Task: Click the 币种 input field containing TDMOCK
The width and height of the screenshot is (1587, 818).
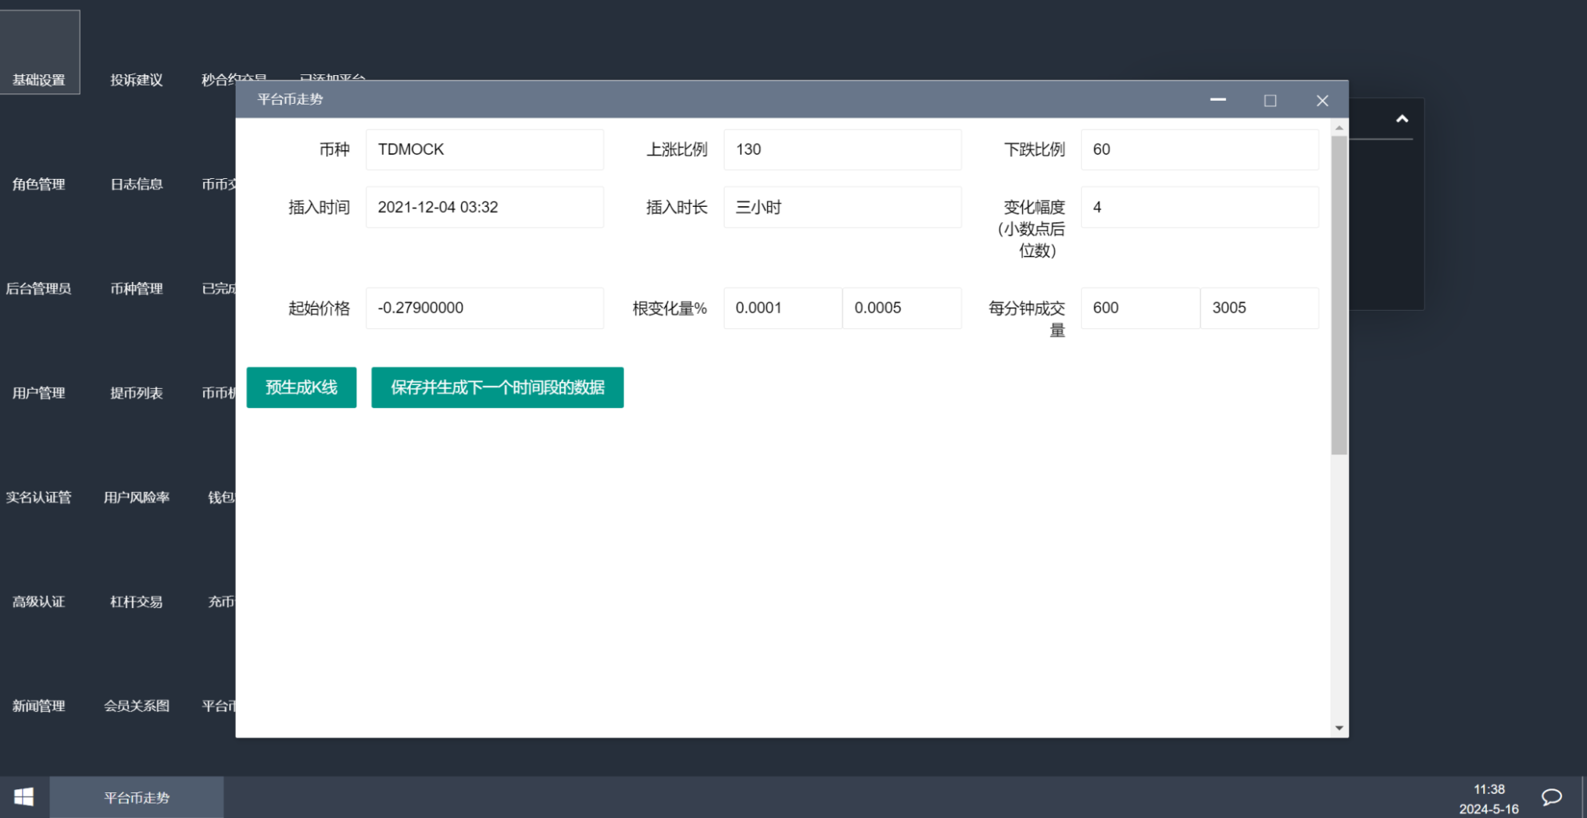Action: pos(483,149)
